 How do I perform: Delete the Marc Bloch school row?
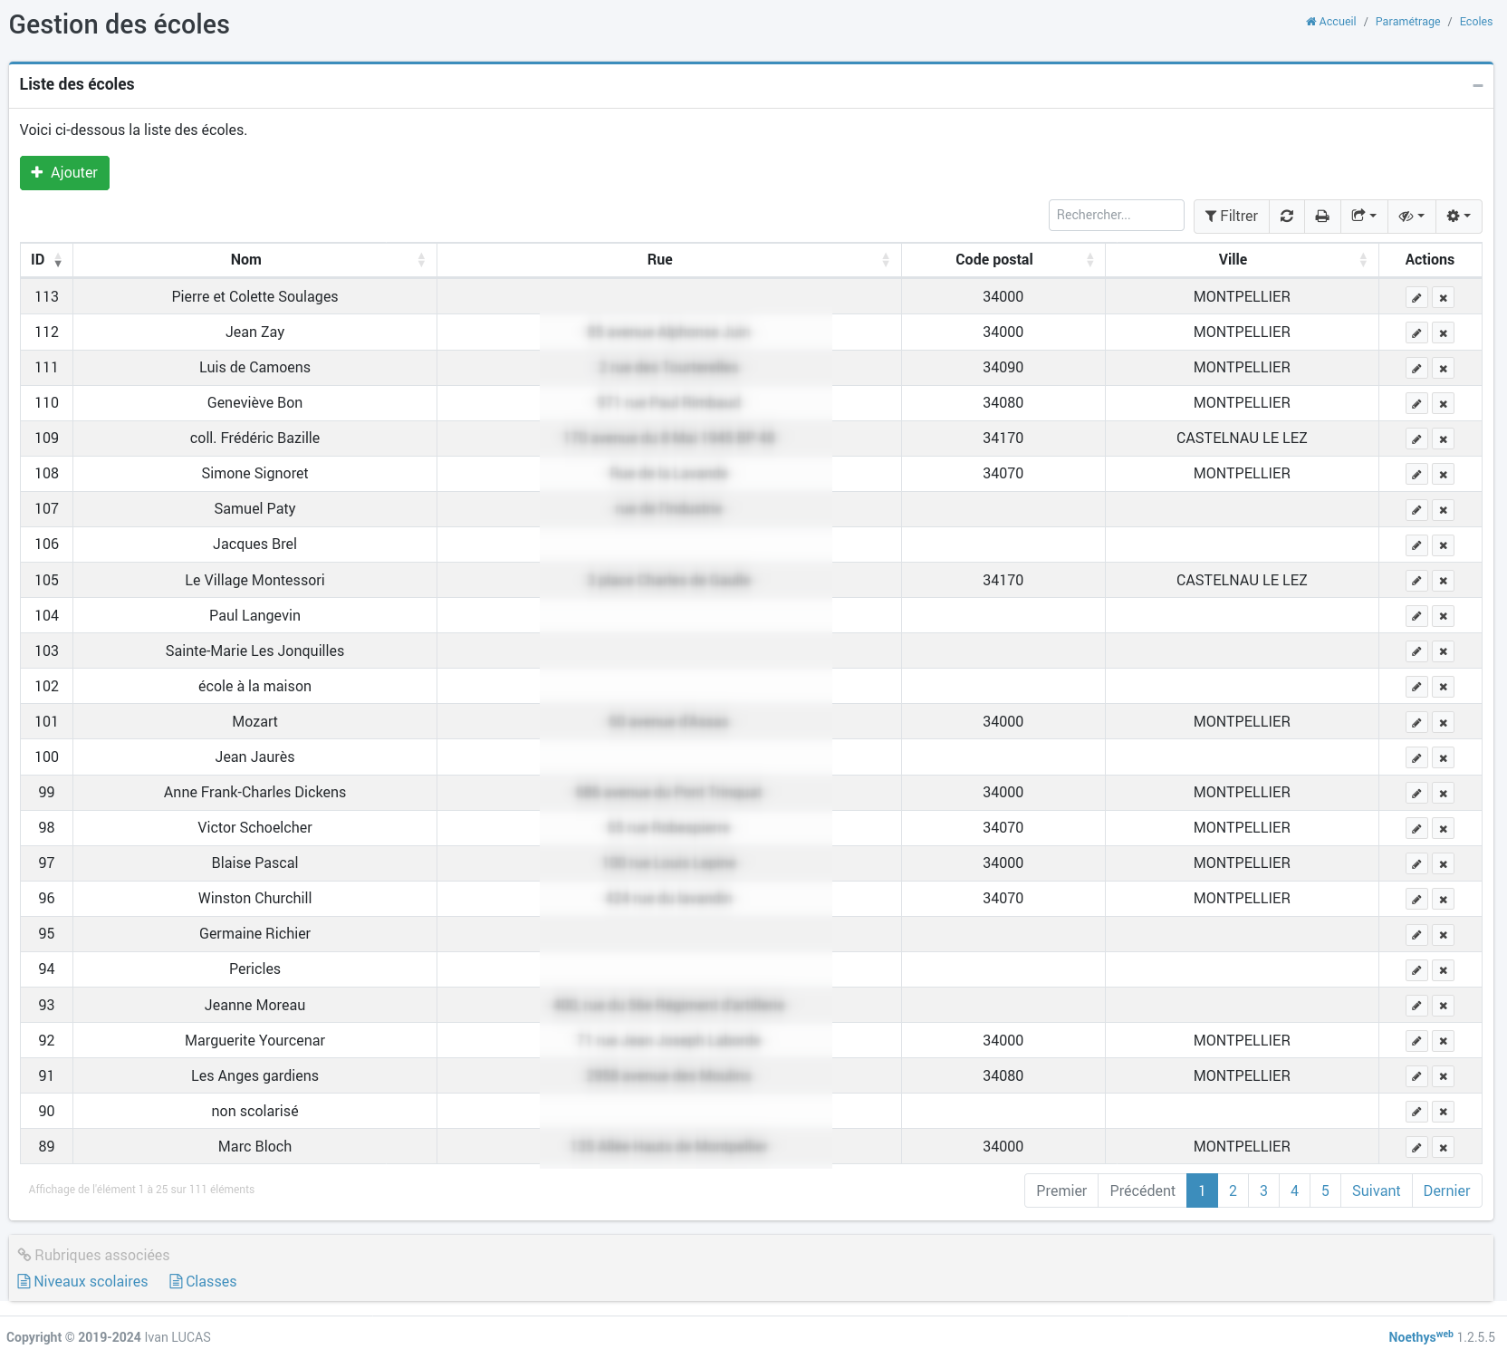1444,1148
